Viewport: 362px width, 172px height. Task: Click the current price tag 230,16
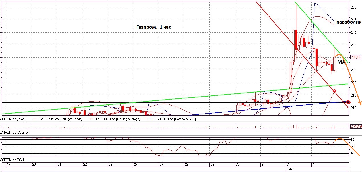pos(356,57)
